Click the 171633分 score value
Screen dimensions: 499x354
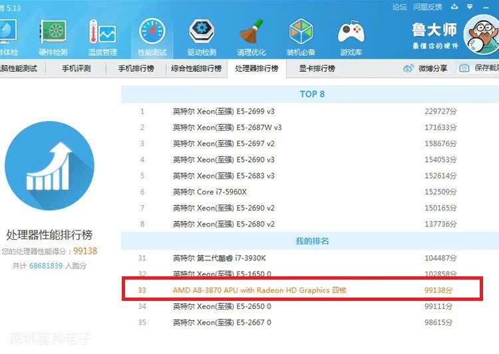[440, 128]
